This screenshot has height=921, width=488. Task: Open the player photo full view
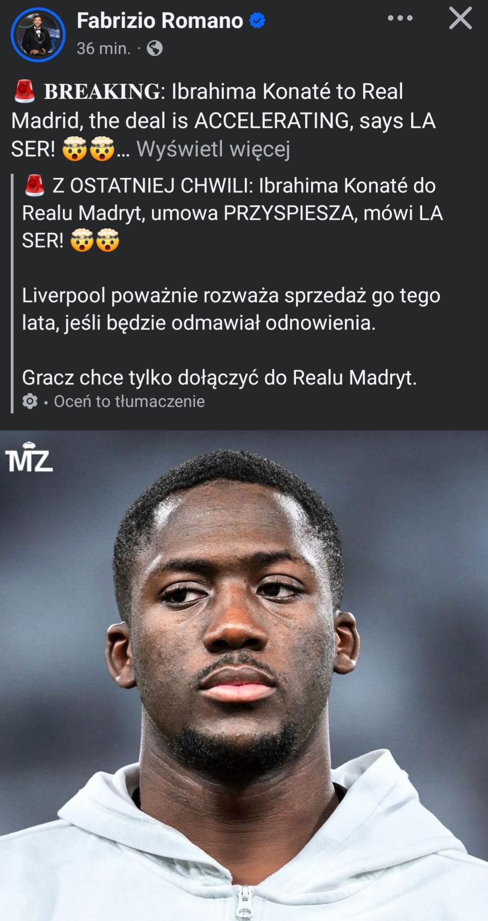(x=244, y=676)
